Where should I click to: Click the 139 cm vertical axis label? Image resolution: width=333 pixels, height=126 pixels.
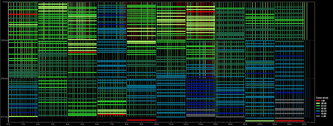click(x=4, y=40)
